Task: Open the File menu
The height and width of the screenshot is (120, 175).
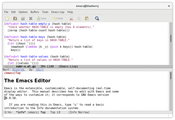Action: click(x=6, y=12)
